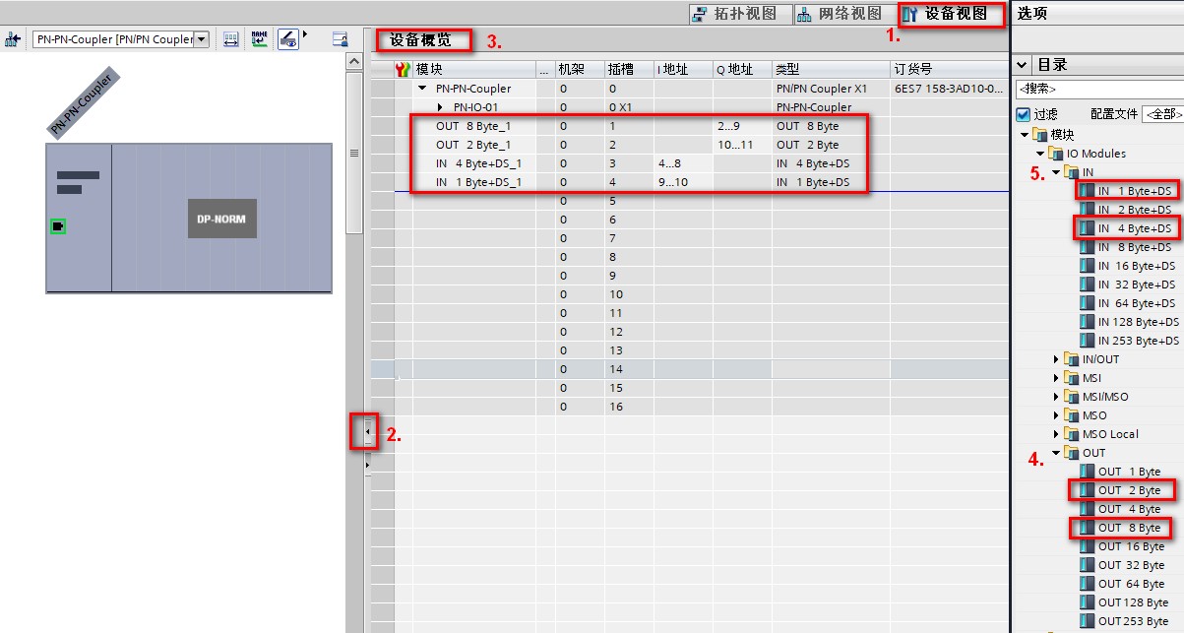Click the OUT 128 Byte module icon
1184x633 pixels.
[x=1087, y=602]
